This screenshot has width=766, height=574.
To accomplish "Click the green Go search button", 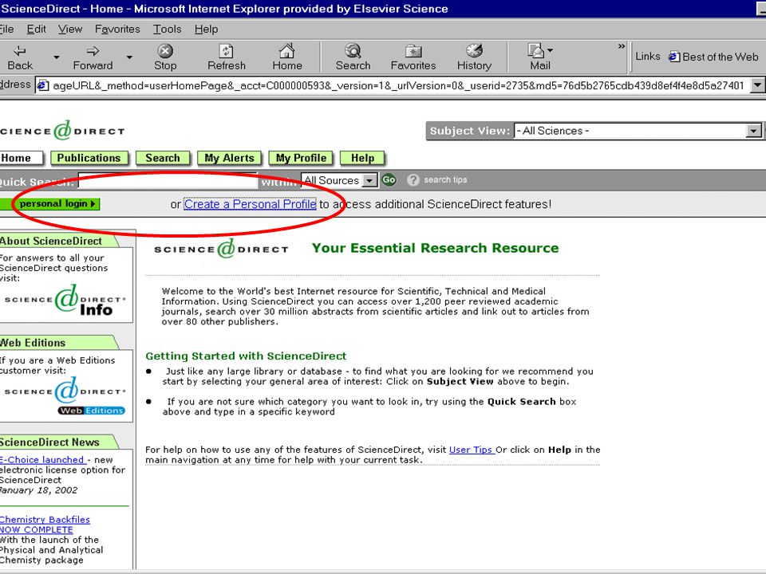I will 389,180.
